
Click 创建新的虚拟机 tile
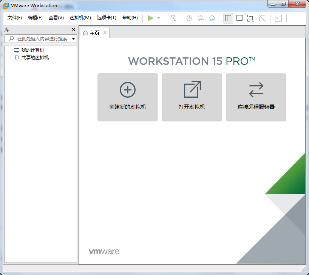pos(128,97)
